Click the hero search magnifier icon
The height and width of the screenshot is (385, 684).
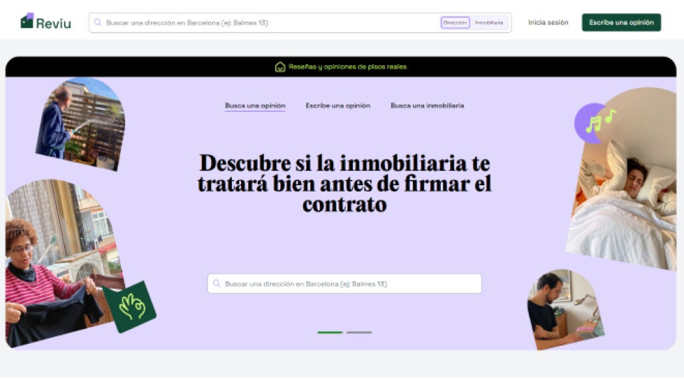coord(216,284)
